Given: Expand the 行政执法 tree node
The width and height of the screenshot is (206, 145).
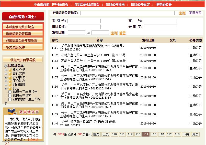Looking at the screenshot, I should (x=6, y=77).
